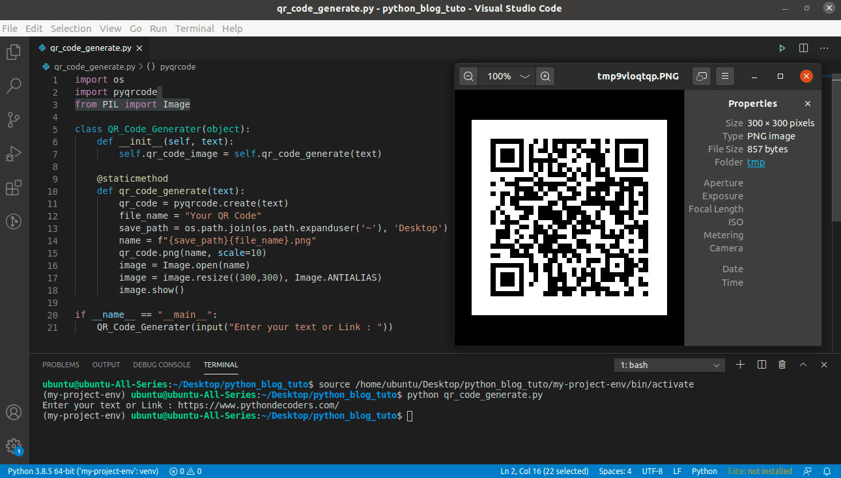Click kite: not installed status
Image resolution: width=841 pixels, height=478 pixels.
coord(760,471)
